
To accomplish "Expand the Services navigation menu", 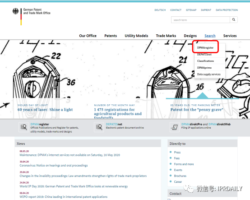I will pyautogui.click(x=230, y=36).
